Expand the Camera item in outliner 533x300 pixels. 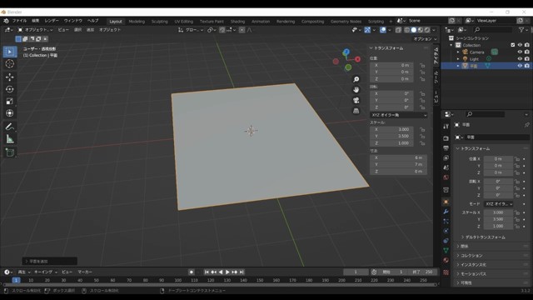(458, 52)
